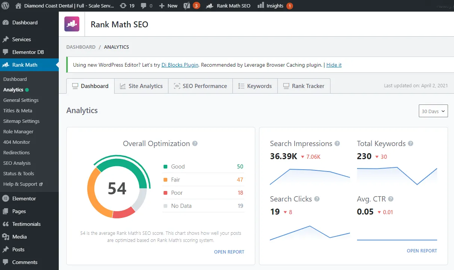Click the Di Blocks Plugin link
Viewport: 454px width, 270px height.
(x=180, y=65)
